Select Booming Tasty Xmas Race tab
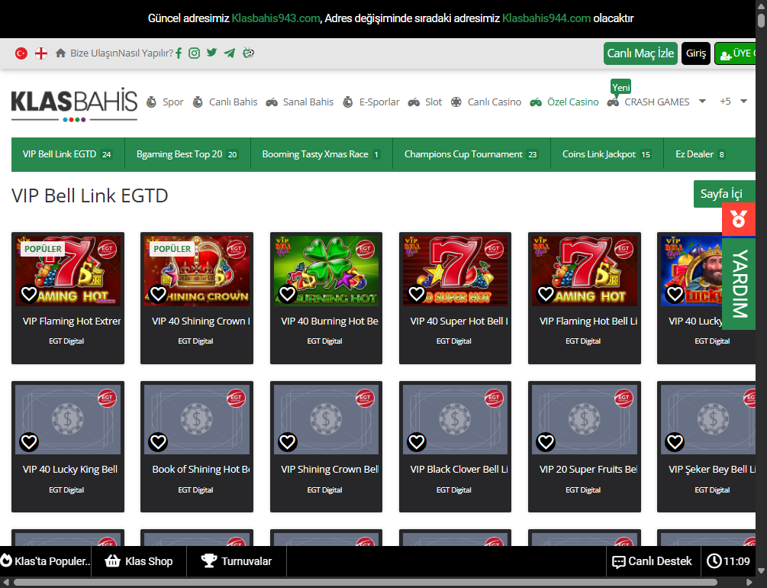 321,154
